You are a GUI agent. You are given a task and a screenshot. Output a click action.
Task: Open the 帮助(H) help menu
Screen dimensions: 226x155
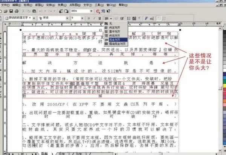click(123, 5)
